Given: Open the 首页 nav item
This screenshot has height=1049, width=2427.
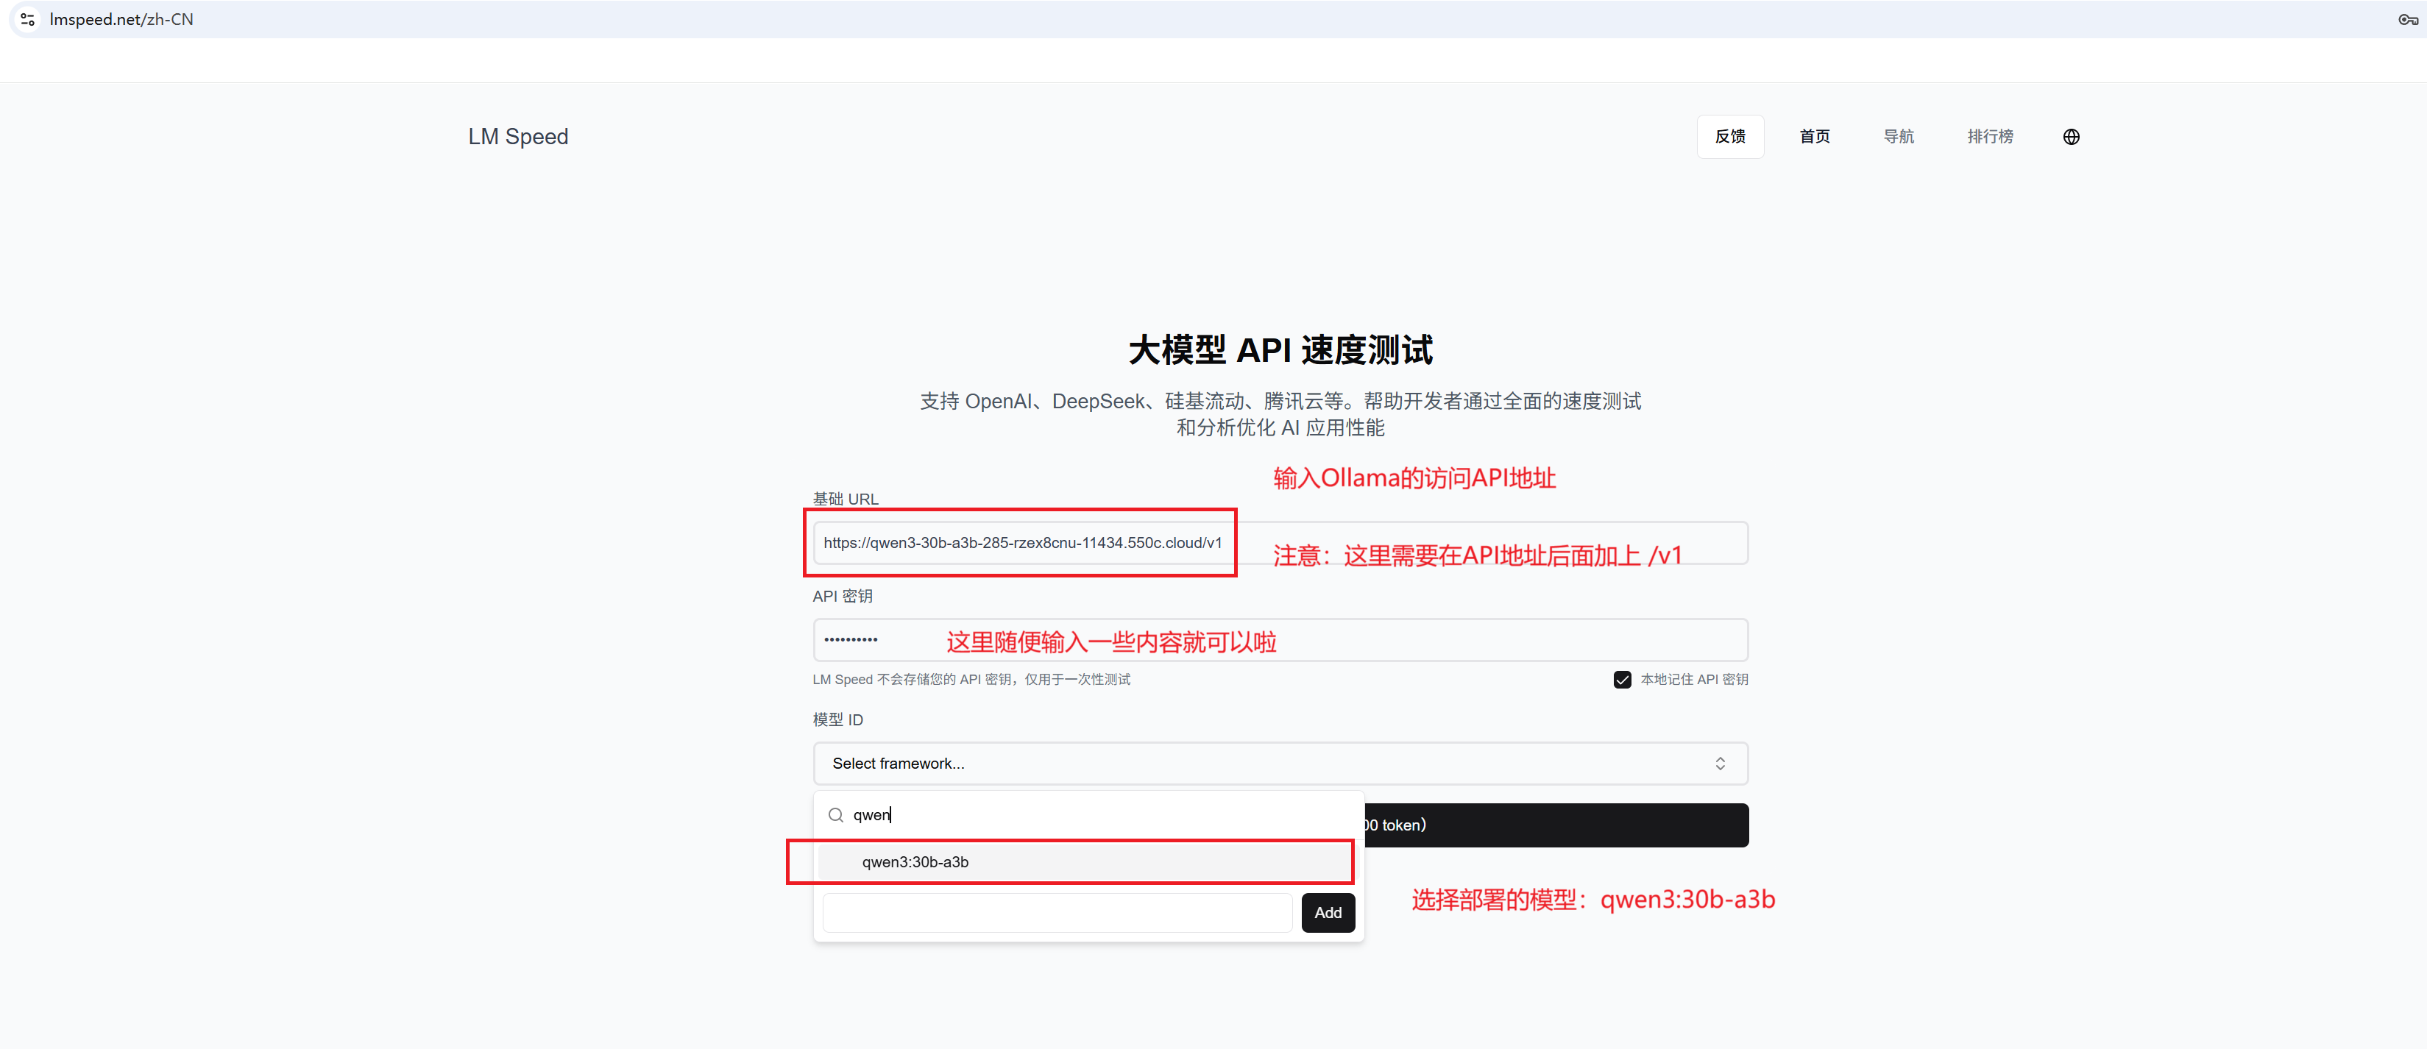Looking at the screenshot, I should tap(1814, 137).
